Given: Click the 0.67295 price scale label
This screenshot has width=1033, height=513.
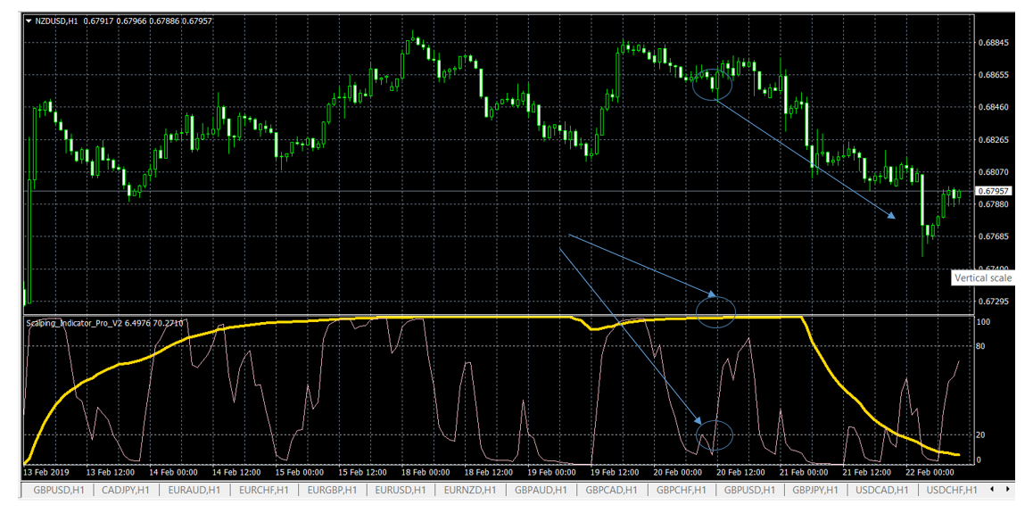Looking at the screenshot, I should tap(993, 301).
